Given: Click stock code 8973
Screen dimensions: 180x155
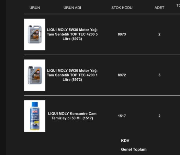Looking at the screenshot, I should [x=122, y=34].
